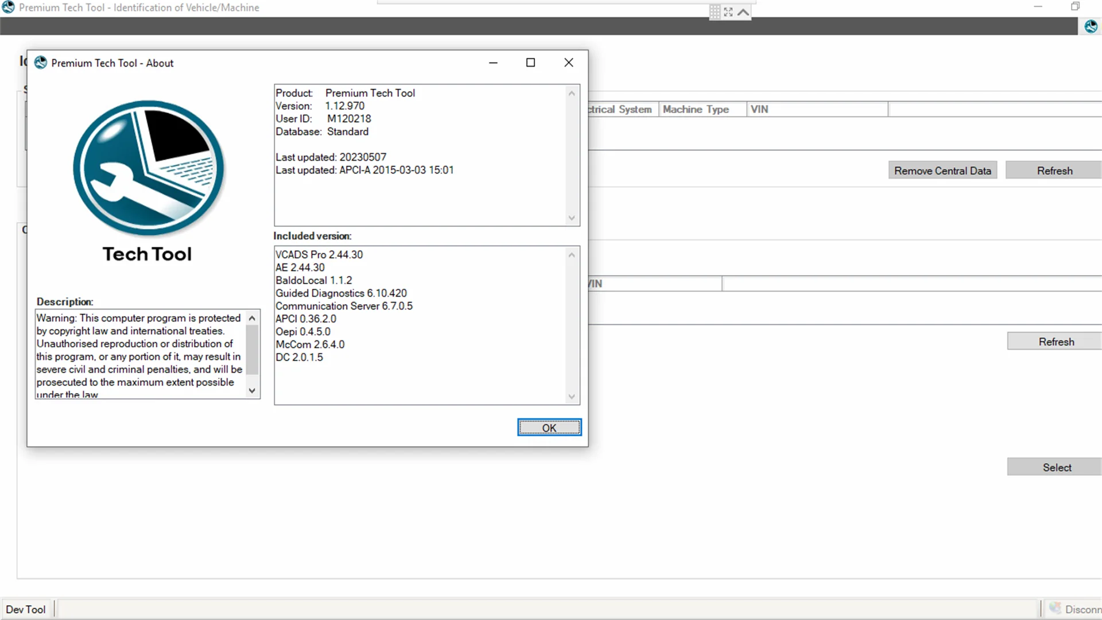Click the Select button in the main window
The image size is (1102, 620).
(x=1057, y=467)
